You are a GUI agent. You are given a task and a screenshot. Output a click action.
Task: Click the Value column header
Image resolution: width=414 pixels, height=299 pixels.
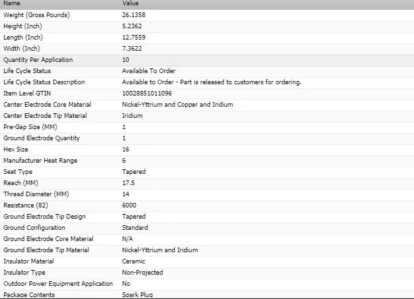coord(131,3)
